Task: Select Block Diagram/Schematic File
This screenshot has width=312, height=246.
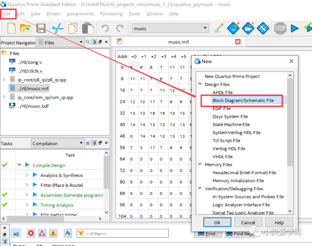Action: click(243, 100)
